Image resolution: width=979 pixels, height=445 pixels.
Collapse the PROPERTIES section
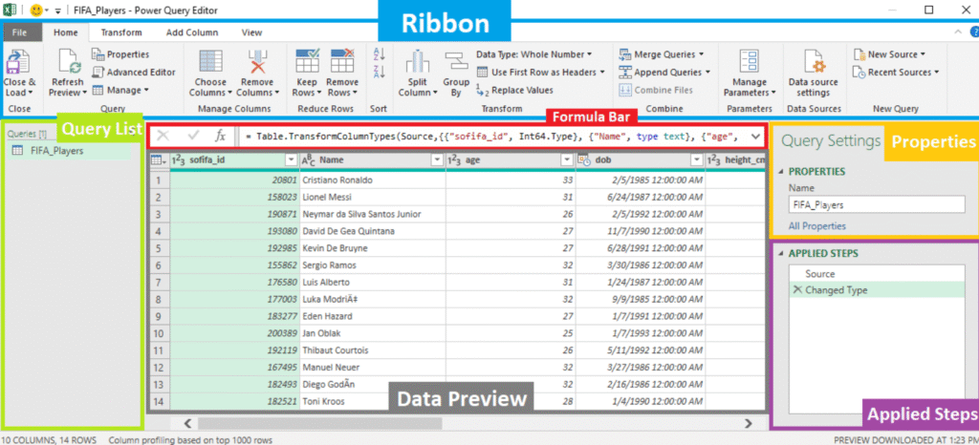[782, 171]
